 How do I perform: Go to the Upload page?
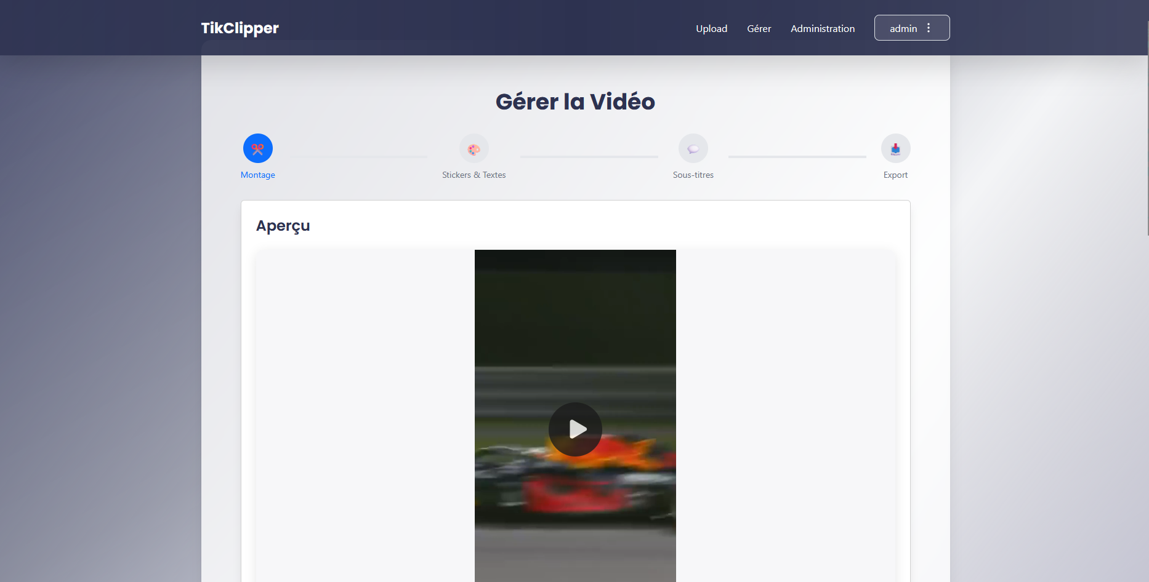(711, 28)
